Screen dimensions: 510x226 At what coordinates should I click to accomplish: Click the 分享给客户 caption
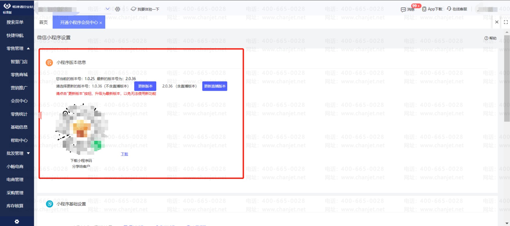tap(81, 166)
